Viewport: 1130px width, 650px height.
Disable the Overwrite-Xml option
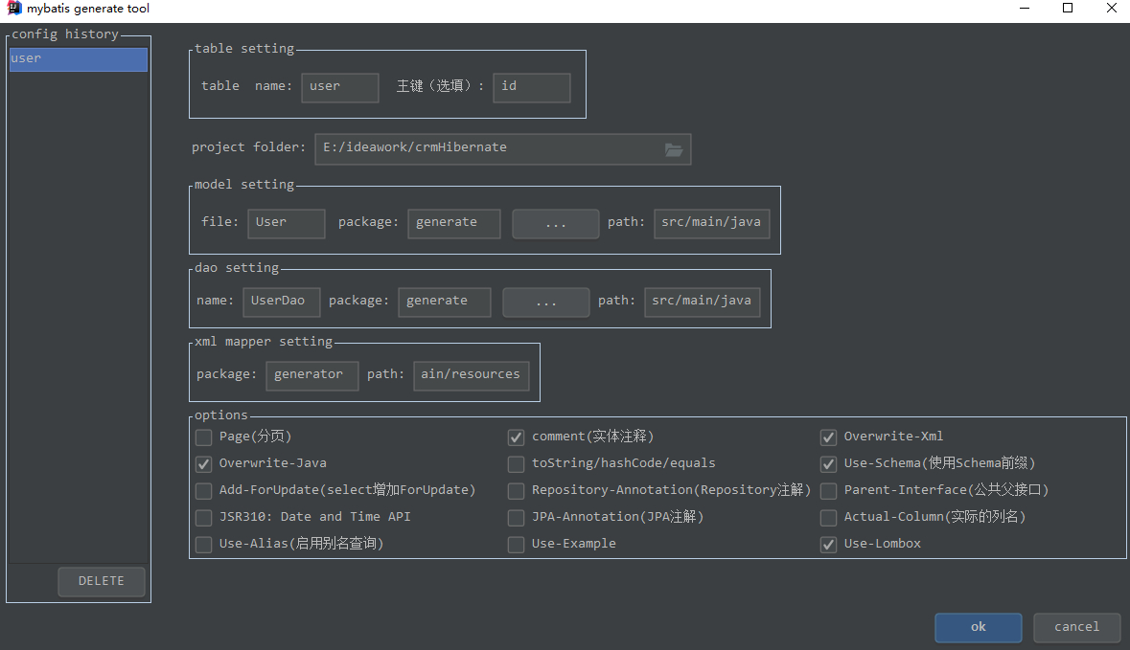coord(828,437)
